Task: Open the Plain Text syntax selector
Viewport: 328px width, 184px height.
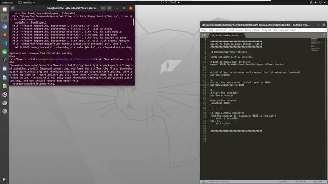Action: [317, 182]
